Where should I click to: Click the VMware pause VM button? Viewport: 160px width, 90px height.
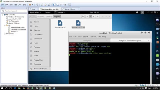point(30,5)
